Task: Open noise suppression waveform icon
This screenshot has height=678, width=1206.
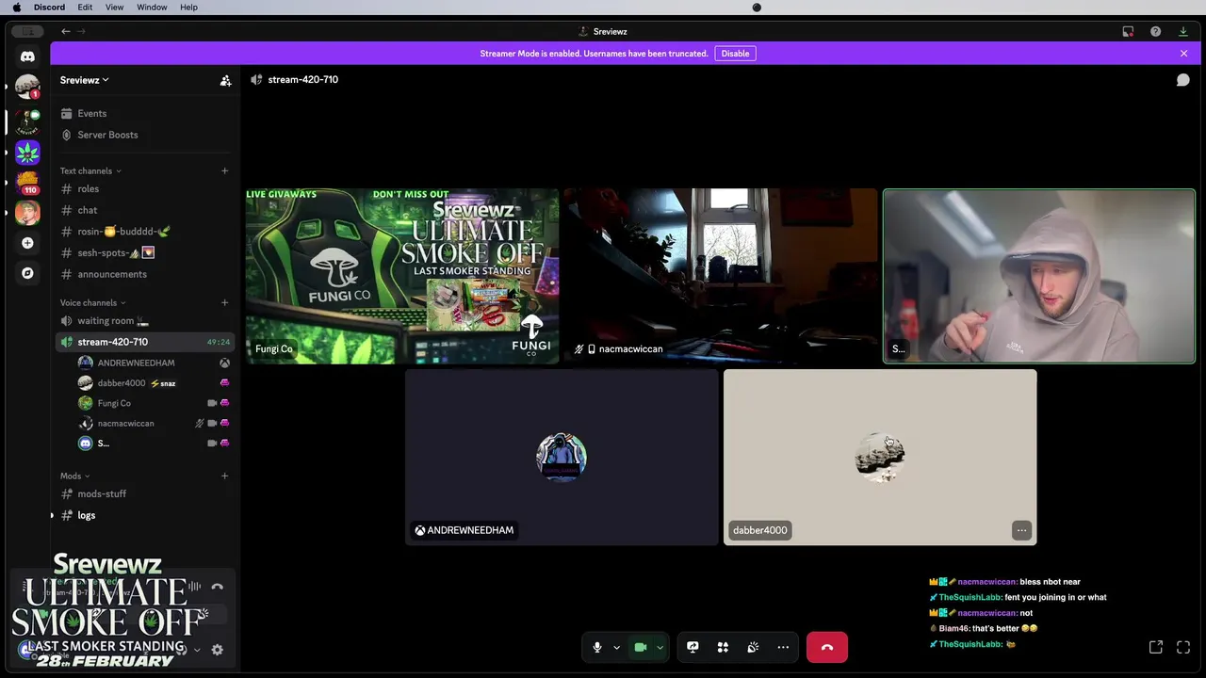Action: point(194,587)
